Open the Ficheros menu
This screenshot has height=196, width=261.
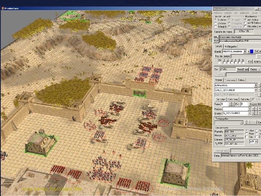tap(218, 13)
